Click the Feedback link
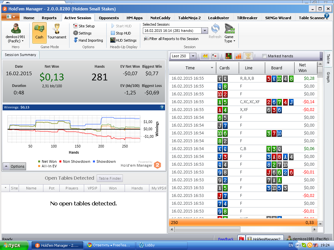 pyautogui.click(x=226, y=239)
